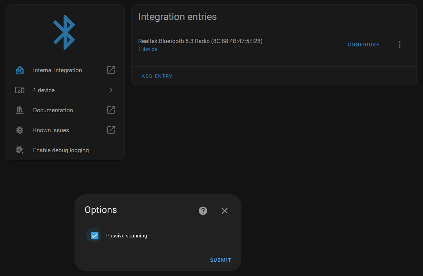Click ADD ENTRY to add an integration
This screenshot has height=276, width=423.
(157, 76)
